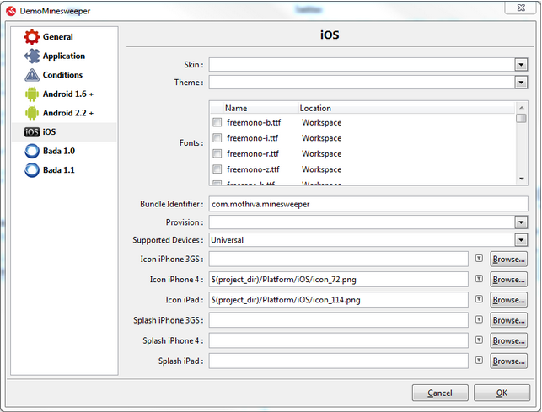Viewport: 542px width, 412px height.
Task: Expand the Theme dropdown
Action: click(x=521, y=83)
